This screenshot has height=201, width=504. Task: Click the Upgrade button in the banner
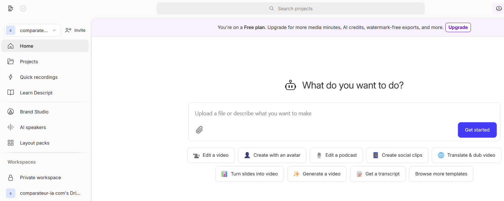pyautogui.click(x=458, y=27)
